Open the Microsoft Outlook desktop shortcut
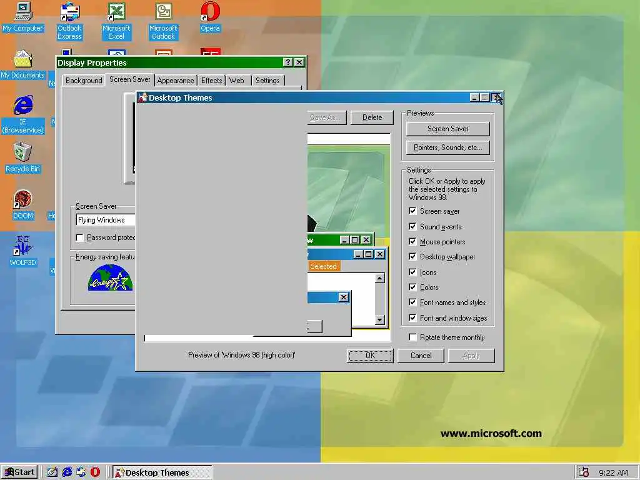 (x=163, y=21)
